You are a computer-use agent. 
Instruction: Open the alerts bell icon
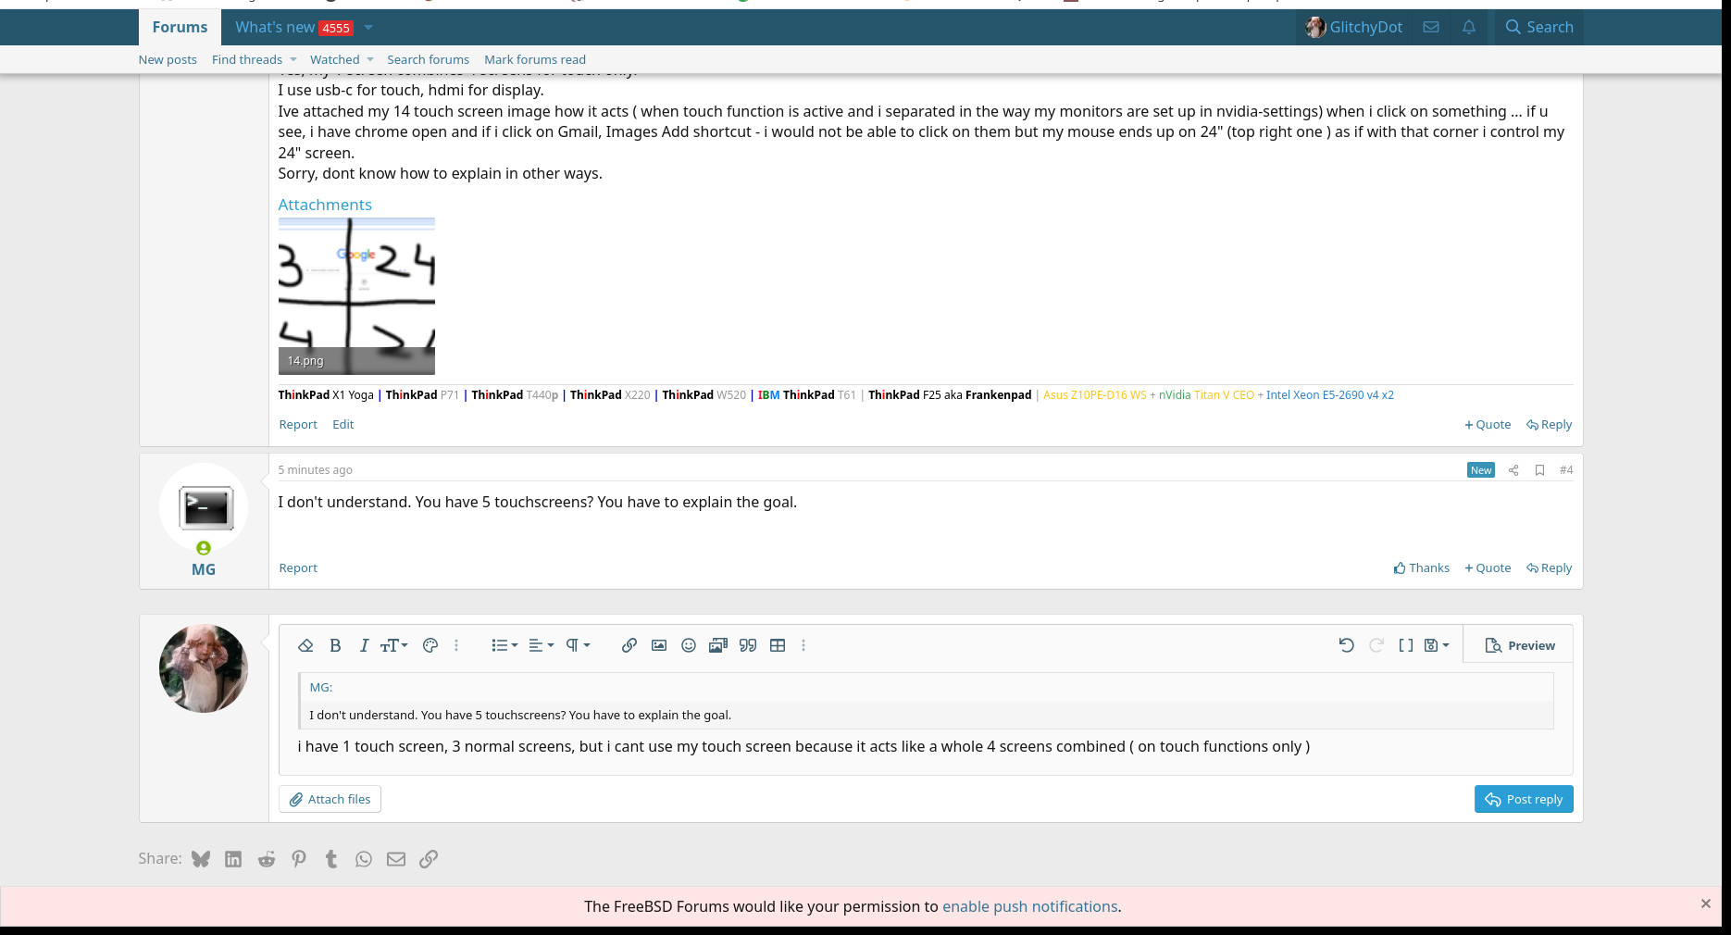coord(1468,27)
